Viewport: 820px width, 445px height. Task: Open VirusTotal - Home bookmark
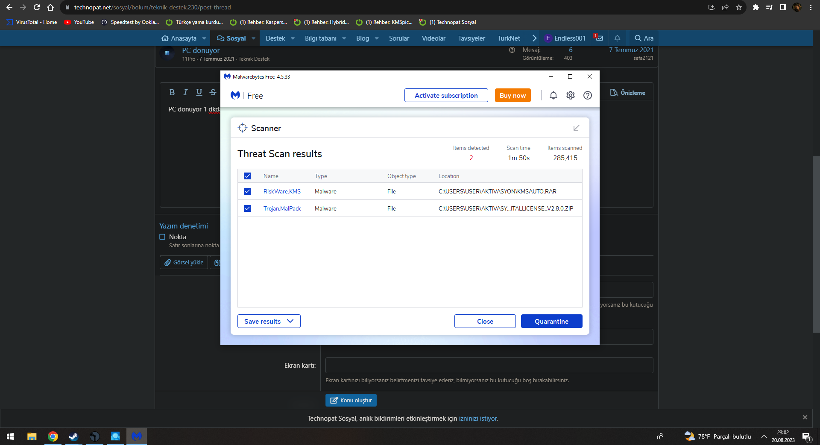[x=32, y=22]
